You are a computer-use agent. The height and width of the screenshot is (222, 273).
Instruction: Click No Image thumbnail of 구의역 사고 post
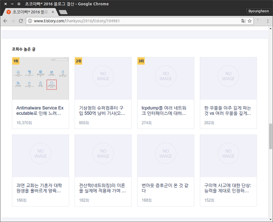(x=228, y=156)
